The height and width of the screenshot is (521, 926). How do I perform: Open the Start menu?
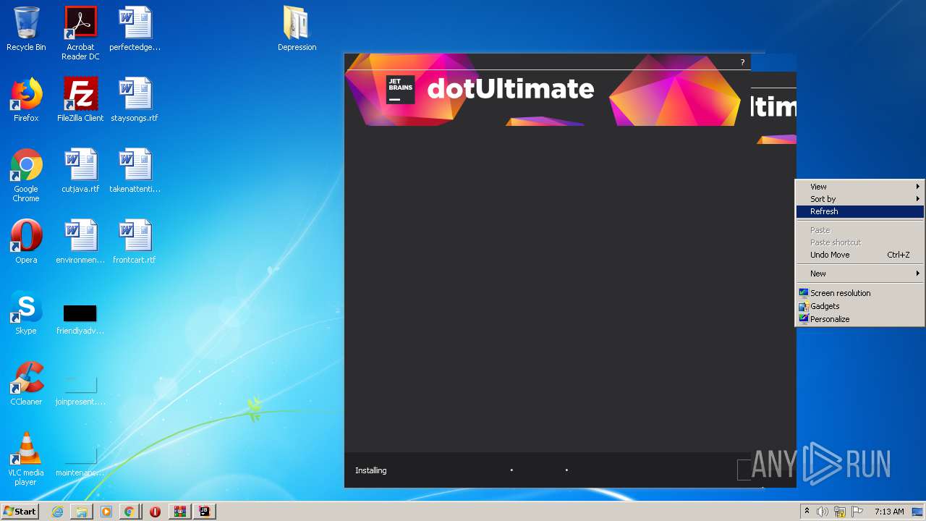[20, 512]
